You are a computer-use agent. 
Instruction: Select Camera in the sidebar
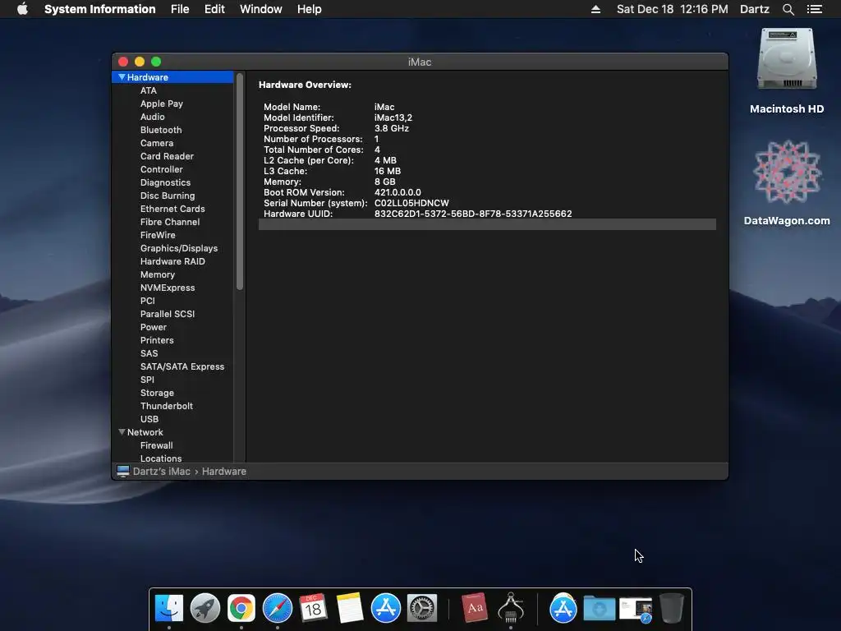tap(157, 143)
